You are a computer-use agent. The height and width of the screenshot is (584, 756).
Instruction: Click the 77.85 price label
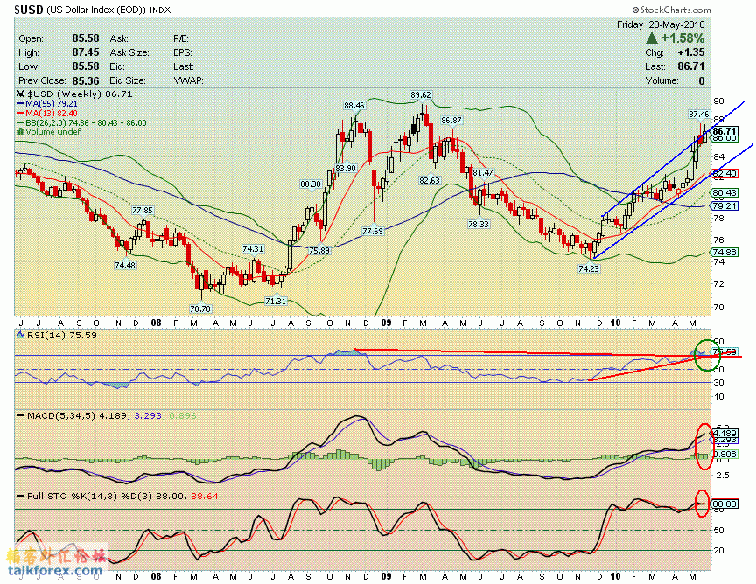pos(143,210)
